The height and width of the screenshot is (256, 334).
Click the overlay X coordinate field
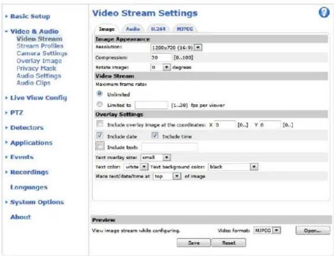pyautogui.click(x=225, y=125)
